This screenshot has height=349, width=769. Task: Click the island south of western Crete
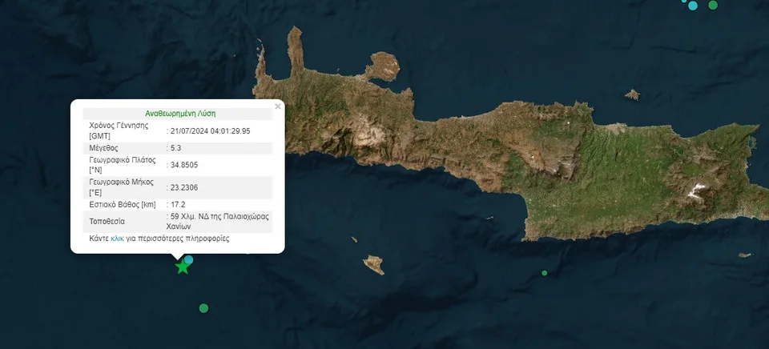point(372,264)
